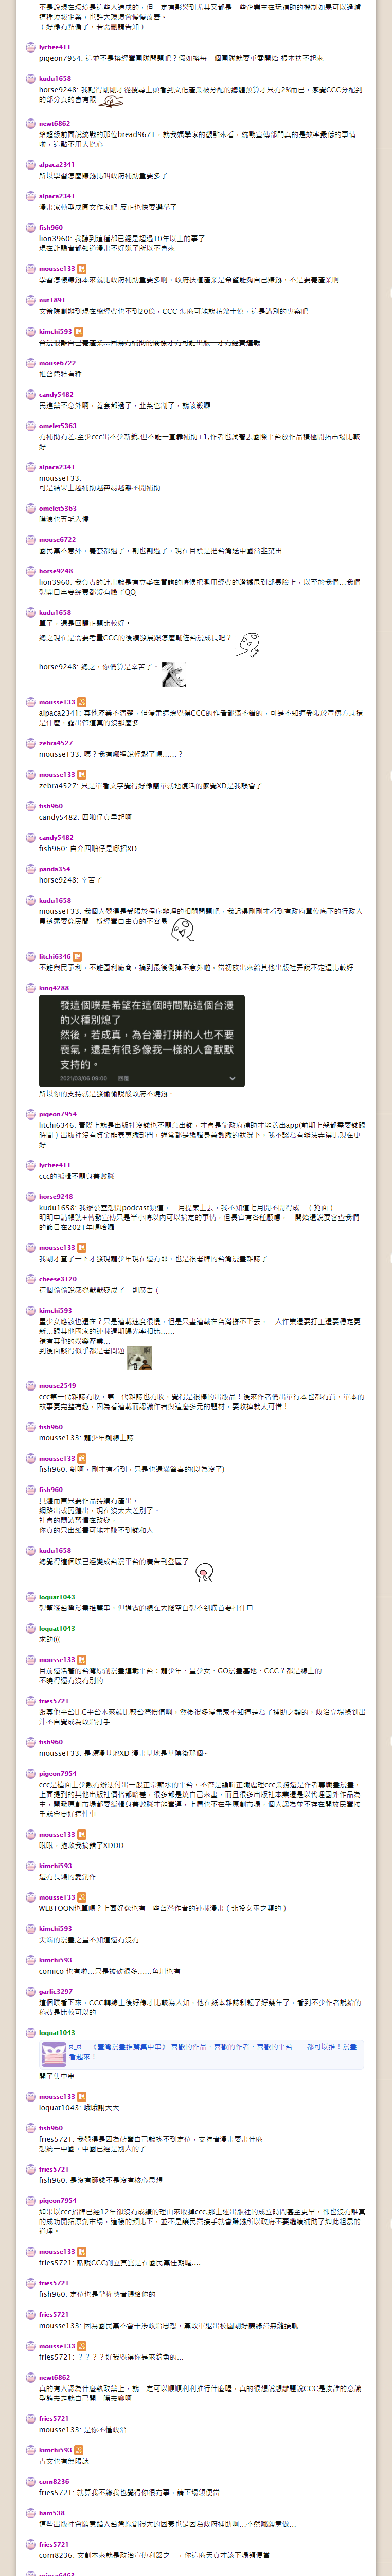
Task: Open the nut1891 username link
Action: pyautogui.click(x=52, y=300)
